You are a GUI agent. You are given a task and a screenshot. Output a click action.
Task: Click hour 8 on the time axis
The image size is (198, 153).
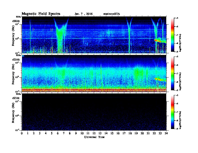70,133
